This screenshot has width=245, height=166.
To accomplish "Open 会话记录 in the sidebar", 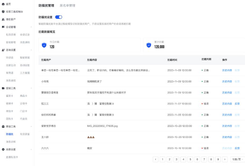I will click(25, 35).
